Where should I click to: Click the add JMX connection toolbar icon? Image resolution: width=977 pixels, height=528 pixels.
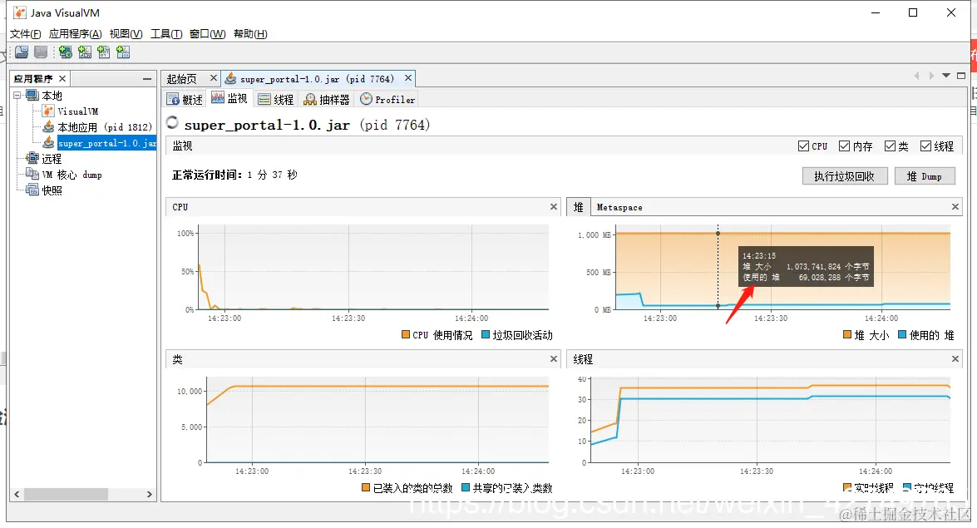pyautogui.click(x=85, y=52)
